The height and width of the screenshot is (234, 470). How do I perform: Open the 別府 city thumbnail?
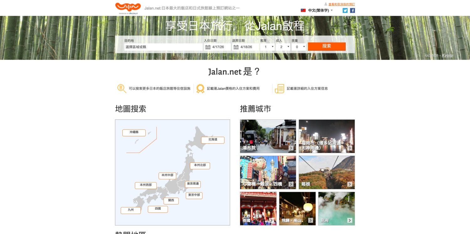pos(337,209)
